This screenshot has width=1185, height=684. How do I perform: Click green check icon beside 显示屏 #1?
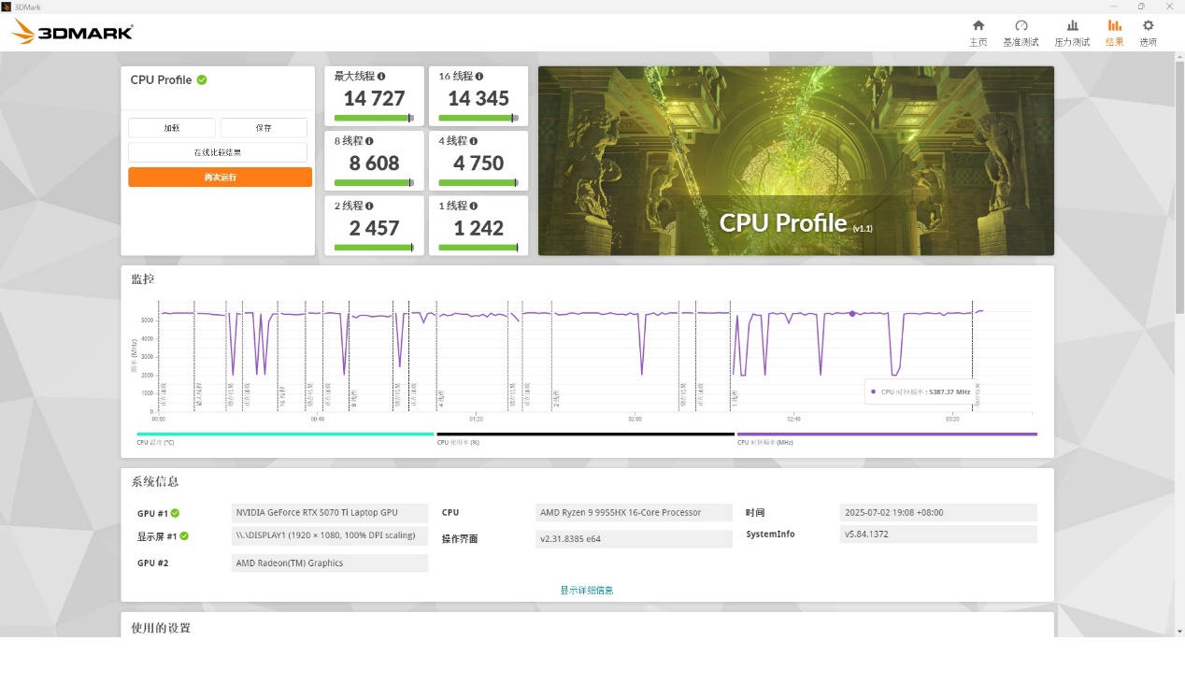(184, 536)
